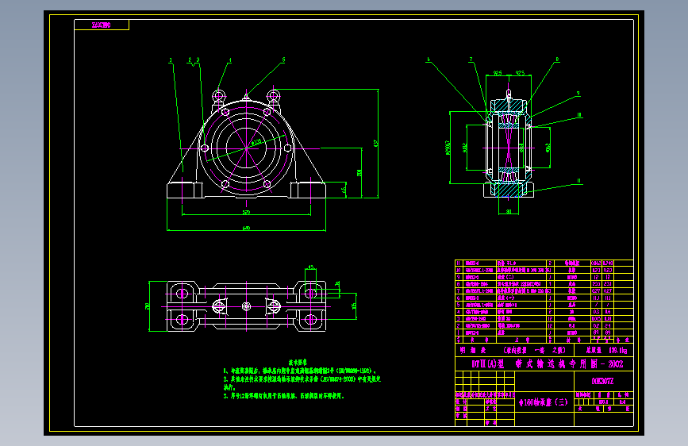Select technical requirement note line 3
The width and height of the screenshot is (688, 446).
pos(283,396)
